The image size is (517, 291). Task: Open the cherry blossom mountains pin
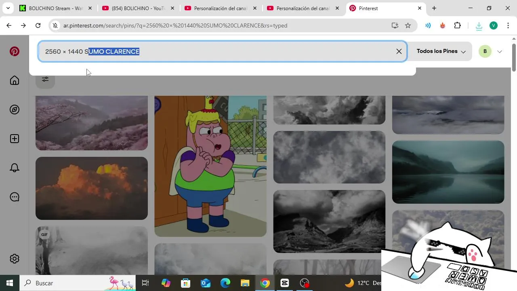pos(92,123)
